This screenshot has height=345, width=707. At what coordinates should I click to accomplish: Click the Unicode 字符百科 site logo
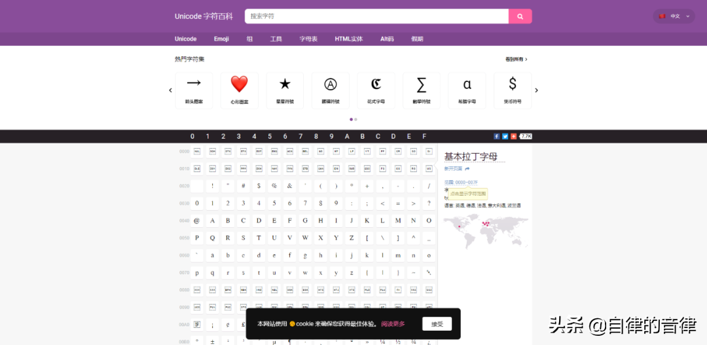(x=204, y=16)
